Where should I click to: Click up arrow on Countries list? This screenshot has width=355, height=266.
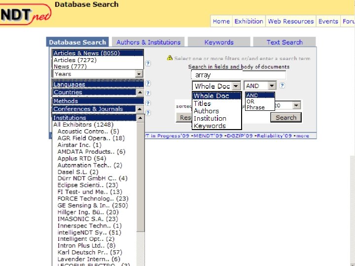[140, 92]
